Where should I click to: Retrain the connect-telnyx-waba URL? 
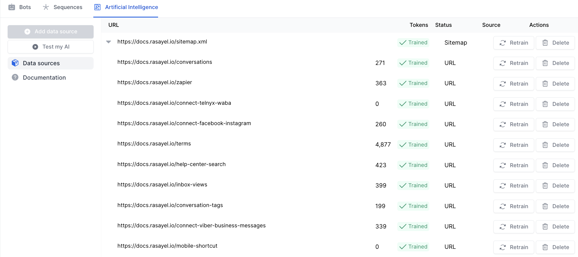(514, 104)
